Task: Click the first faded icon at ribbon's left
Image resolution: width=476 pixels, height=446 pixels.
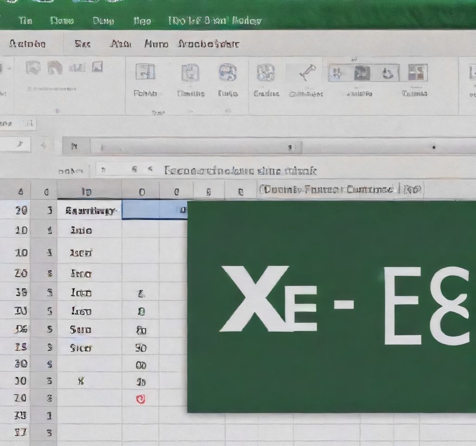Action: point(33,67)
